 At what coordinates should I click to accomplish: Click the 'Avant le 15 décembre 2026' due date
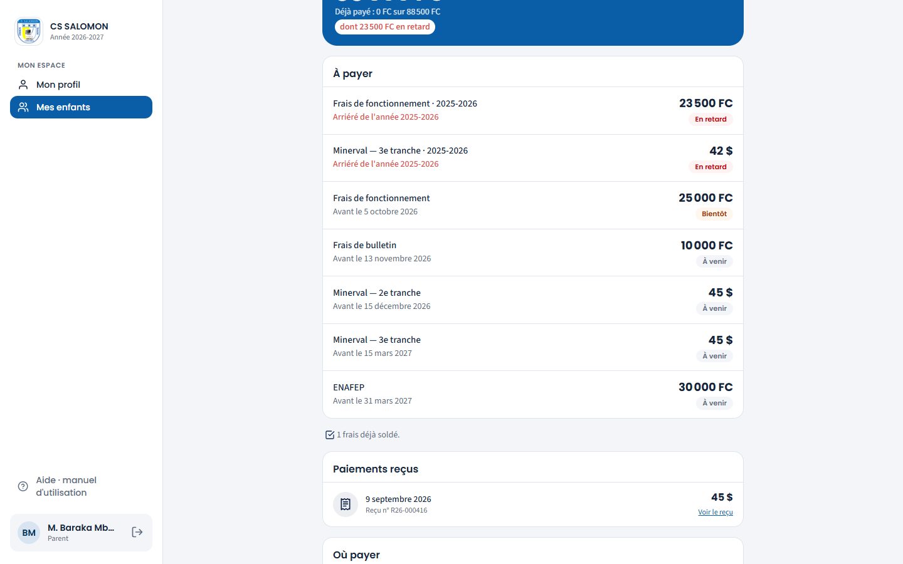click(x=381, y=306)
